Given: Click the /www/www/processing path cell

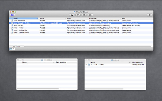Looking at the screenshot, I should (131, 25).
